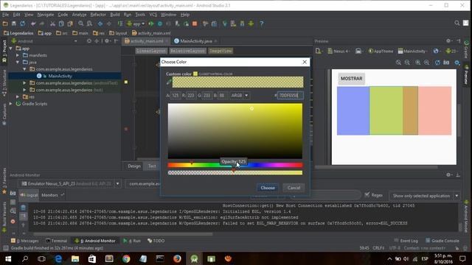
Task: Click the hex color input field
Action: pyautogui.click(x=290, y=96)
